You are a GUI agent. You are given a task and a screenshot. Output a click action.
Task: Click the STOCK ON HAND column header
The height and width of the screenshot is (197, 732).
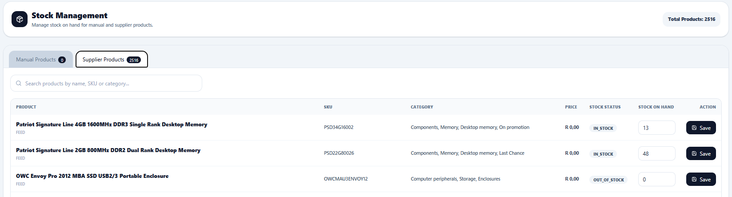656,107
